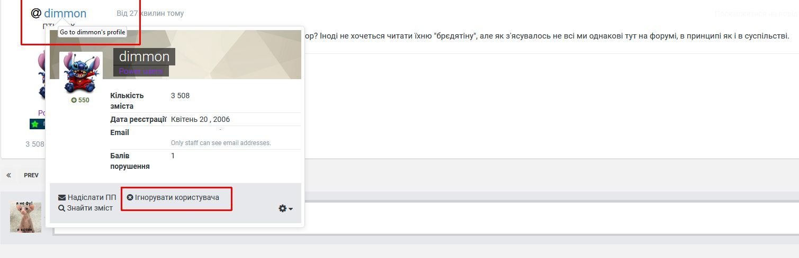799x258 pixels.
Task: Click the green plus 550 reputation badge
Action: click(x=80, y=100)
